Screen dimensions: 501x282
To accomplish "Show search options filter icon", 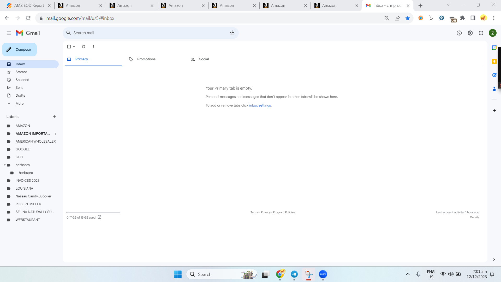I will coord(232,33).
